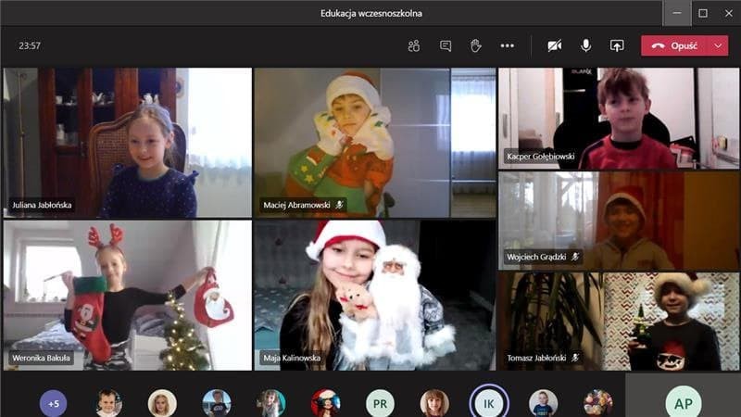
Task: Show the participants panel
Action: point(413,45)
